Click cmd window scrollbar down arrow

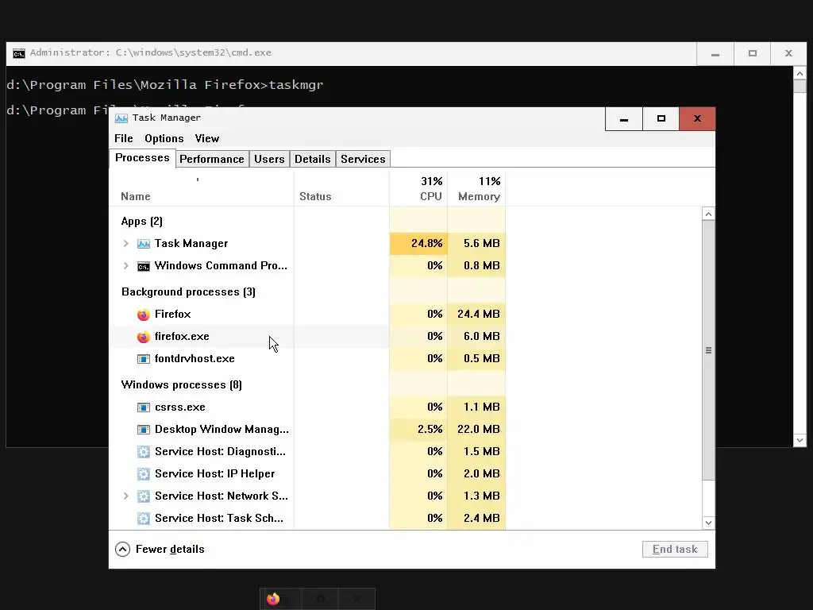pos(800,440)
